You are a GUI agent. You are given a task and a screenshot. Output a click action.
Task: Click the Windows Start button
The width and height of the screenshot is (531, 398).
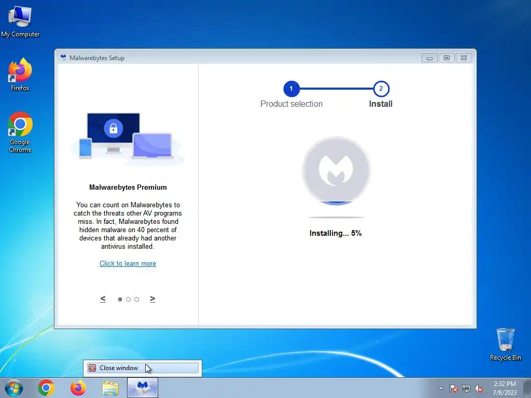(x=14, y=388)
